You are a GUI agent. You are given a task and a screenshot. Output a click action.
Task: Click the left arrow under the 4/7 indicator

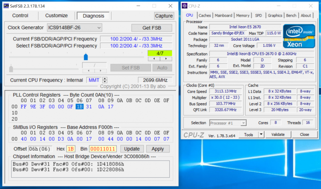(x=154, y=59)
